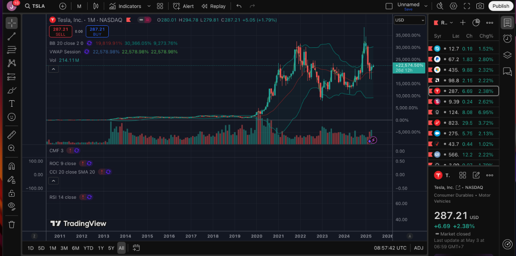
Task: Select the All time range
Action: coord(122,248)
